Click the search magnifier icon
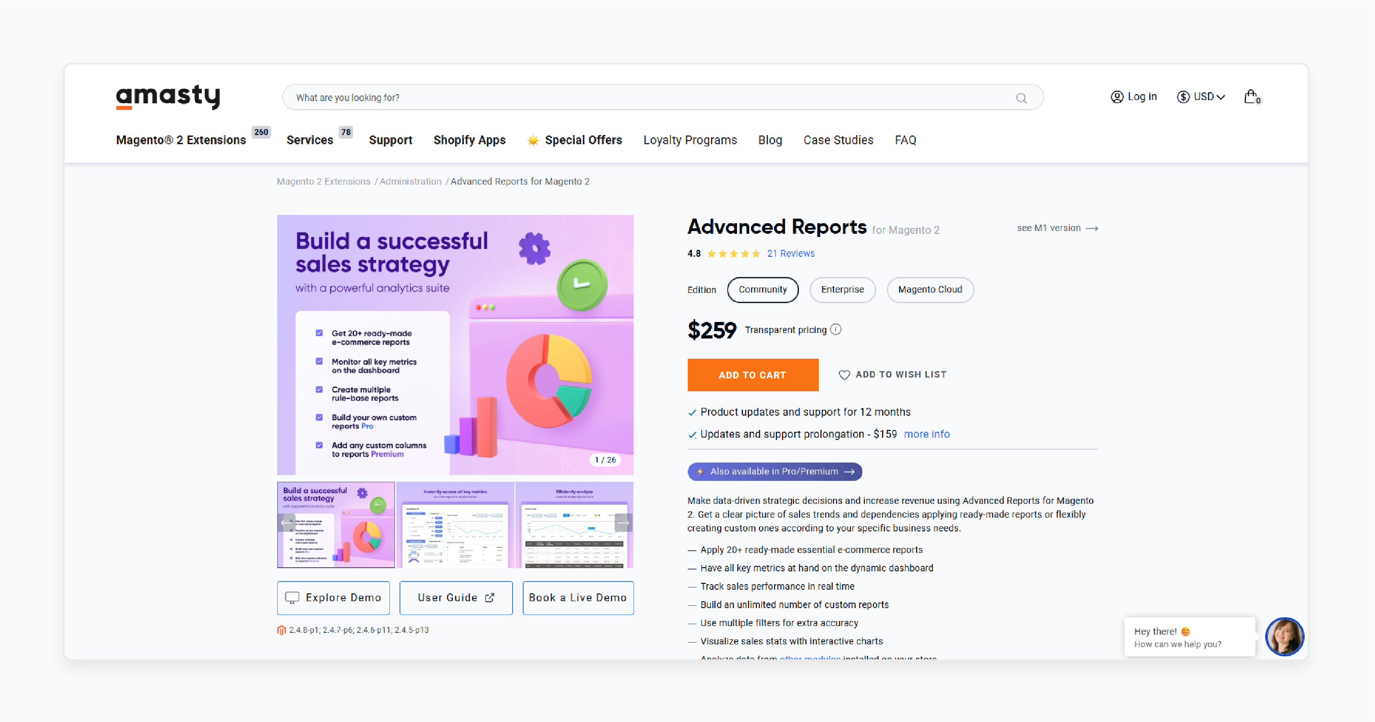 (x=1021, y=98)
